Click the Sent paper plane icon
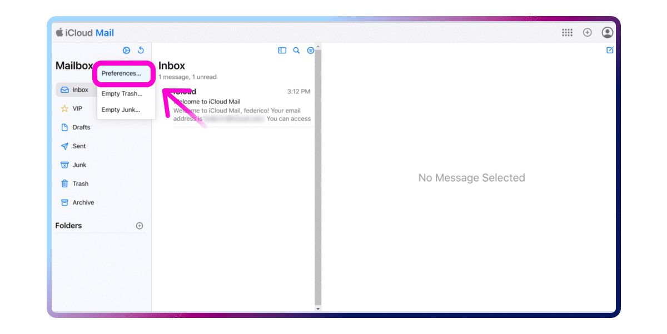Screen dimensions: 667x334 click(64, 146)
